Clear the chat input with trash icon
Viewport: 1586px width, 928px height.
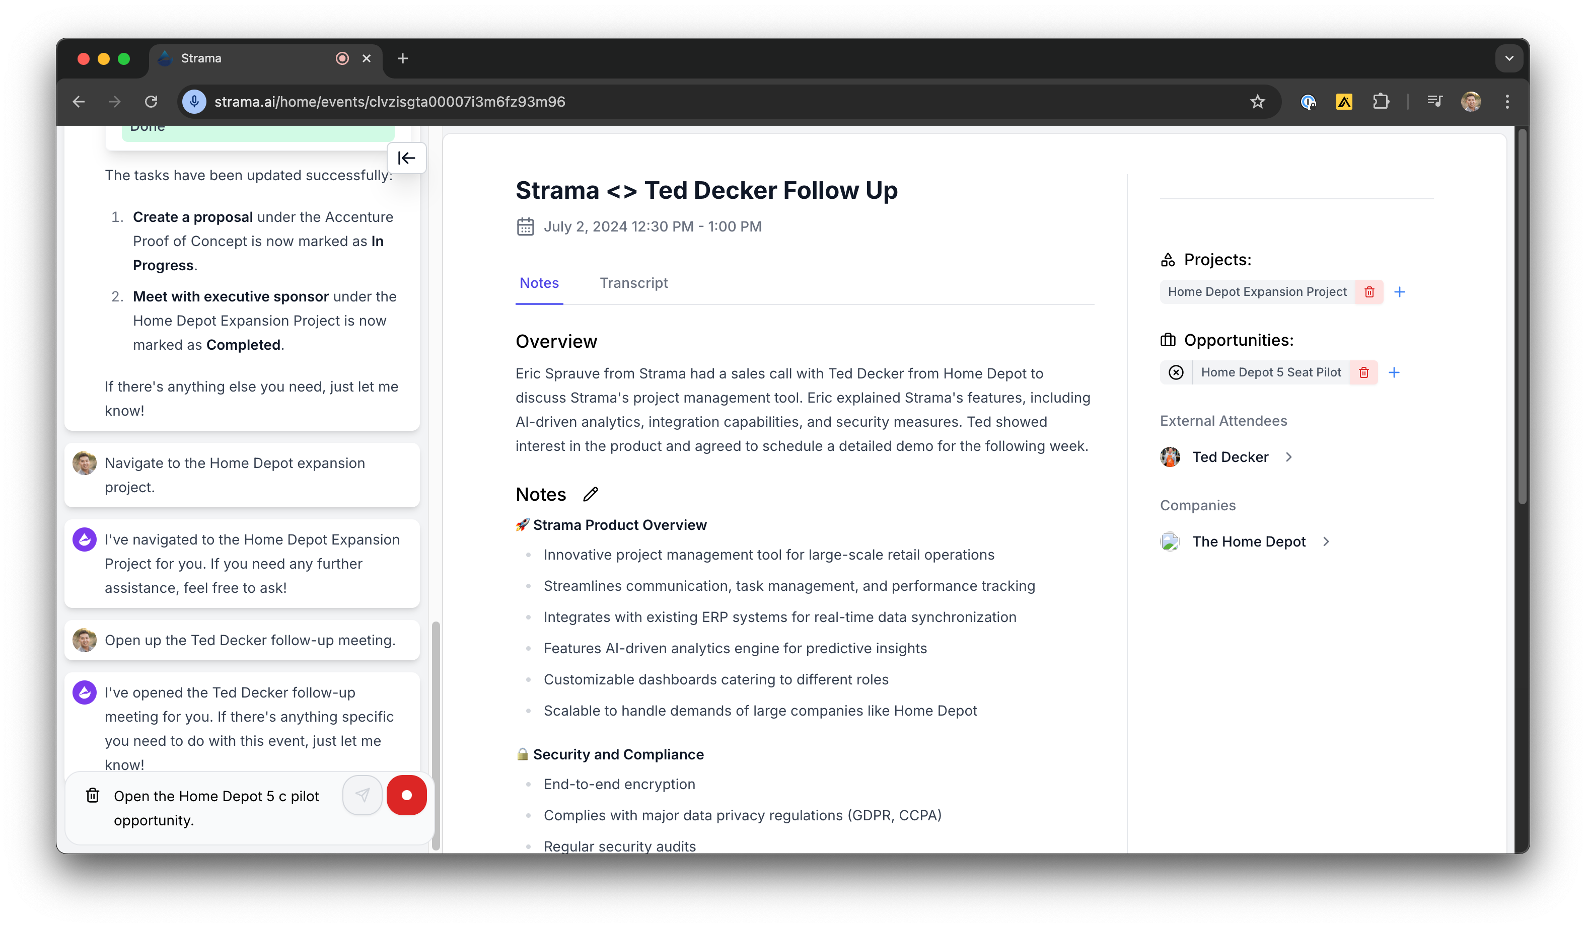click(x=93, y=796)
